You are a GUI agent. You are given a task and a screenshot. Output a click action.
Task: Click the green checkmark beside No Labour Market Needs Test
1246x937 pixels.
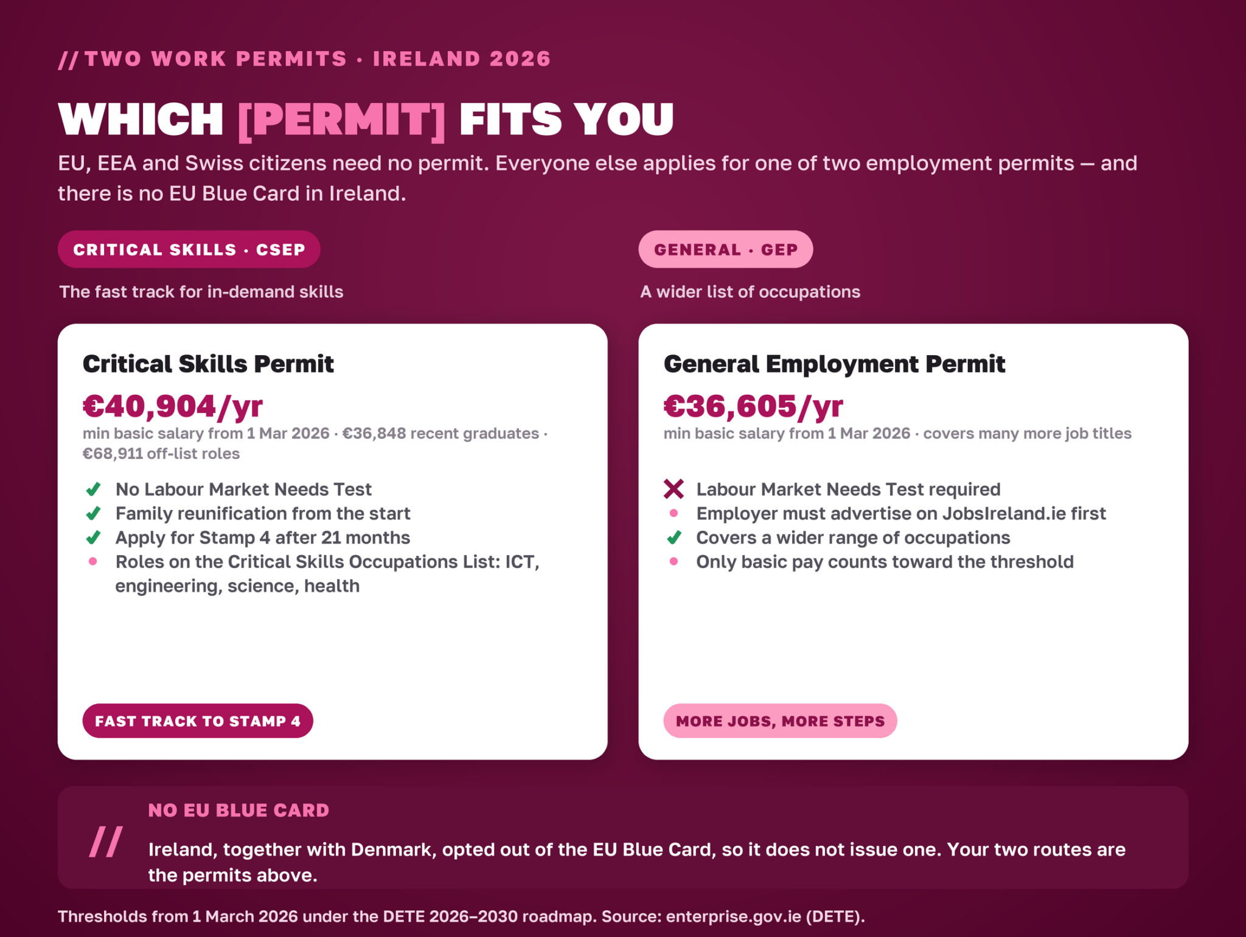point(93,489)
